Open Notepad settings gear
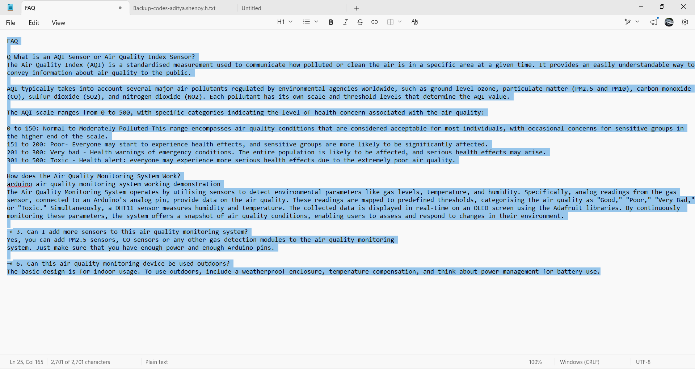This screenshot has width=695, height=369. [x=685, y=22]
